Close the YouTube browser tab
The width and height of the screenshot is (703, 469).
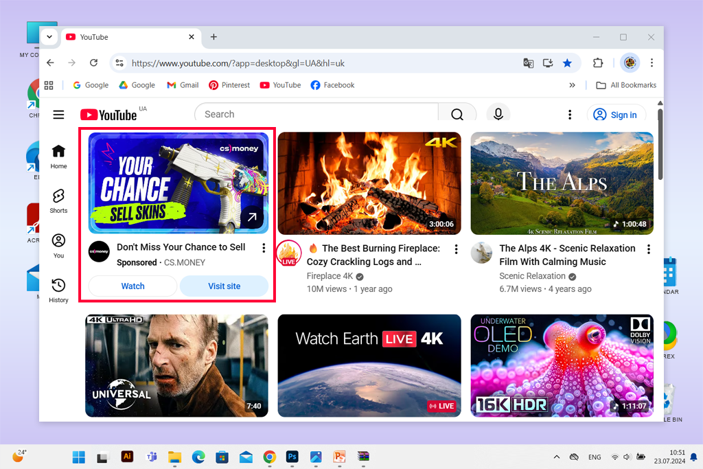(192, 37)
